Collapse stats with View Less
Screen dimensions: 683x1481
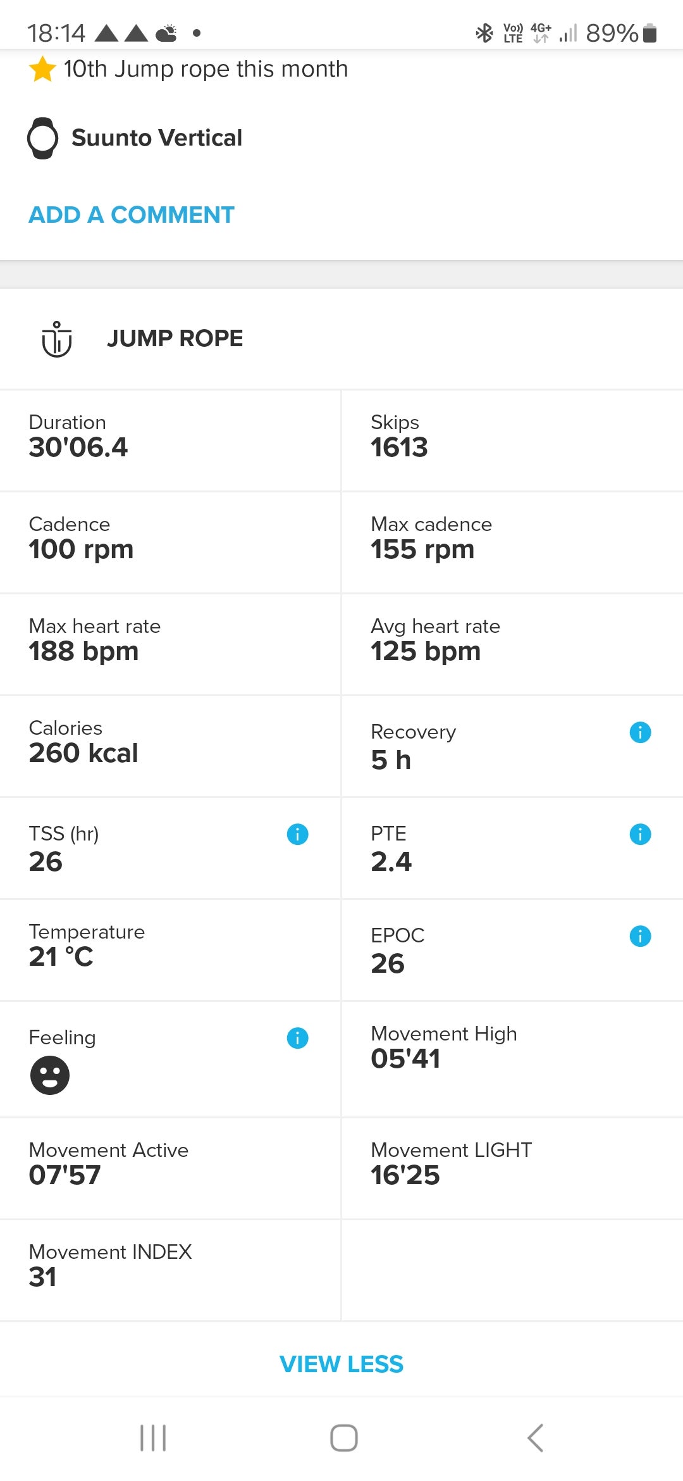click(341, 1364)
